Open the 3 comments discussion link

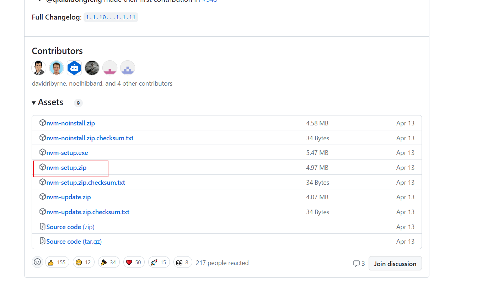coord(359,264)
